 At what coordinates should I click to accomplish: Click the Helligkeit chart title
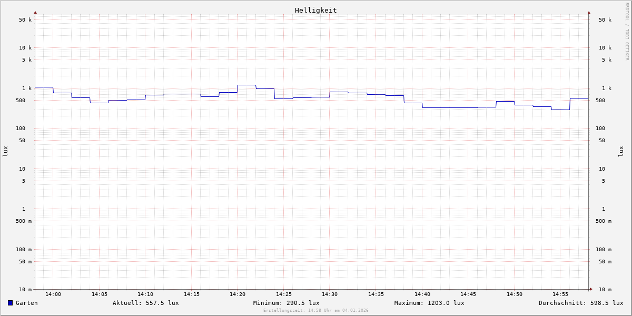click(315, 10)
